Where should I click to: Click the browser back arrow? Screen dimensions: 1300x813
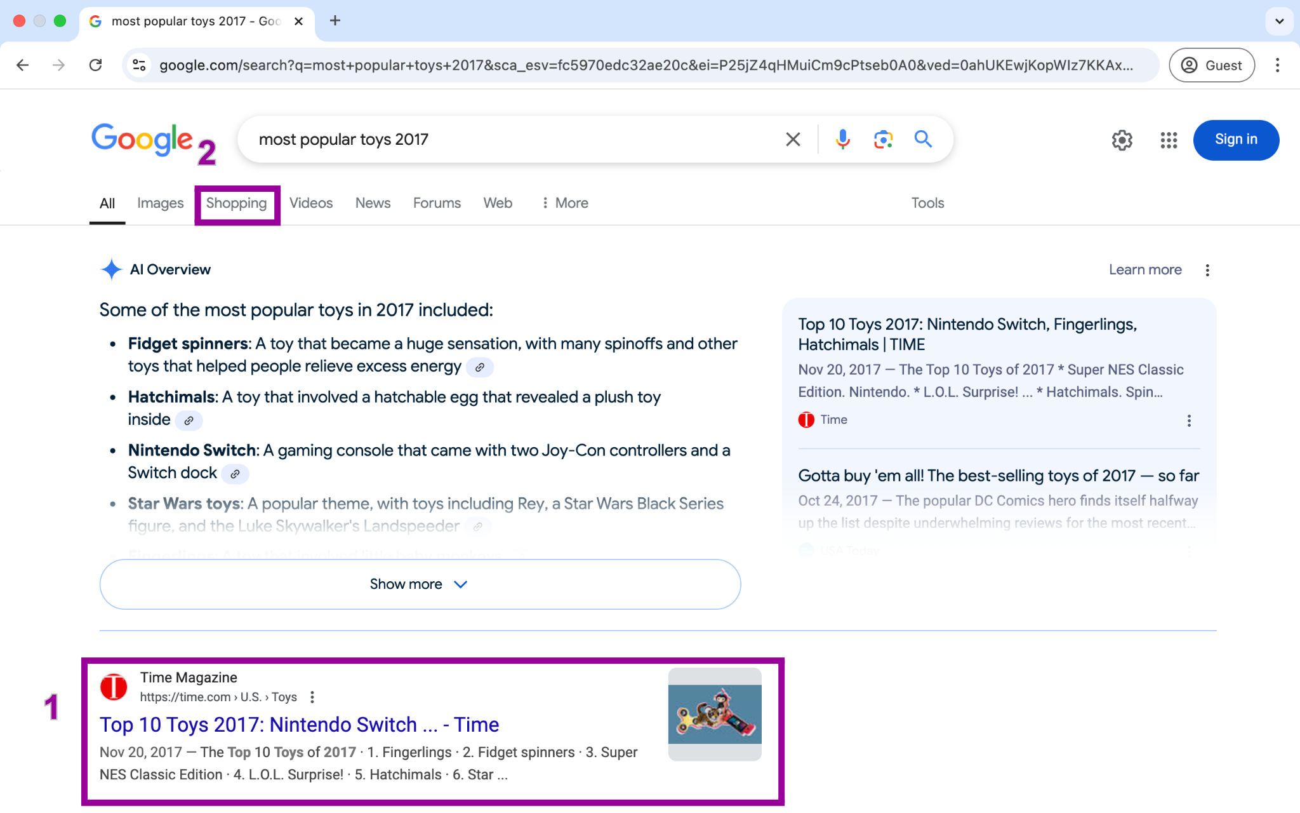coord(23,65)
